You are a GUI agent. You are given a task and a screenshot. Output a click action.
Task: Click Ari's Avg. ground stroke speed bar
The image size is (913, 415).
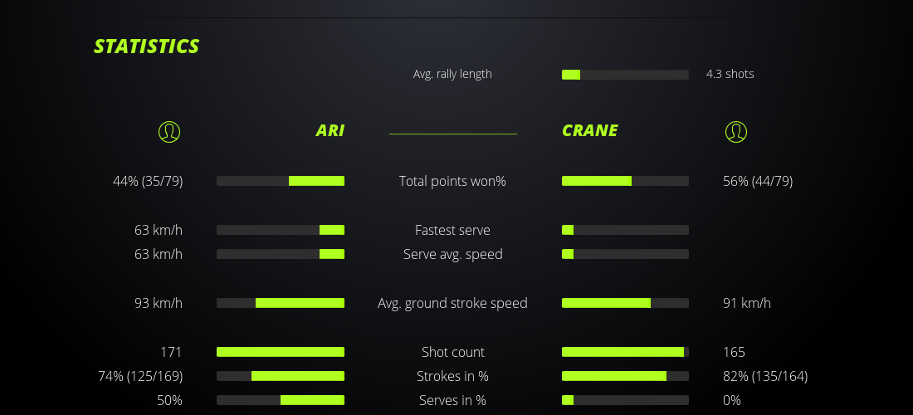281,303
